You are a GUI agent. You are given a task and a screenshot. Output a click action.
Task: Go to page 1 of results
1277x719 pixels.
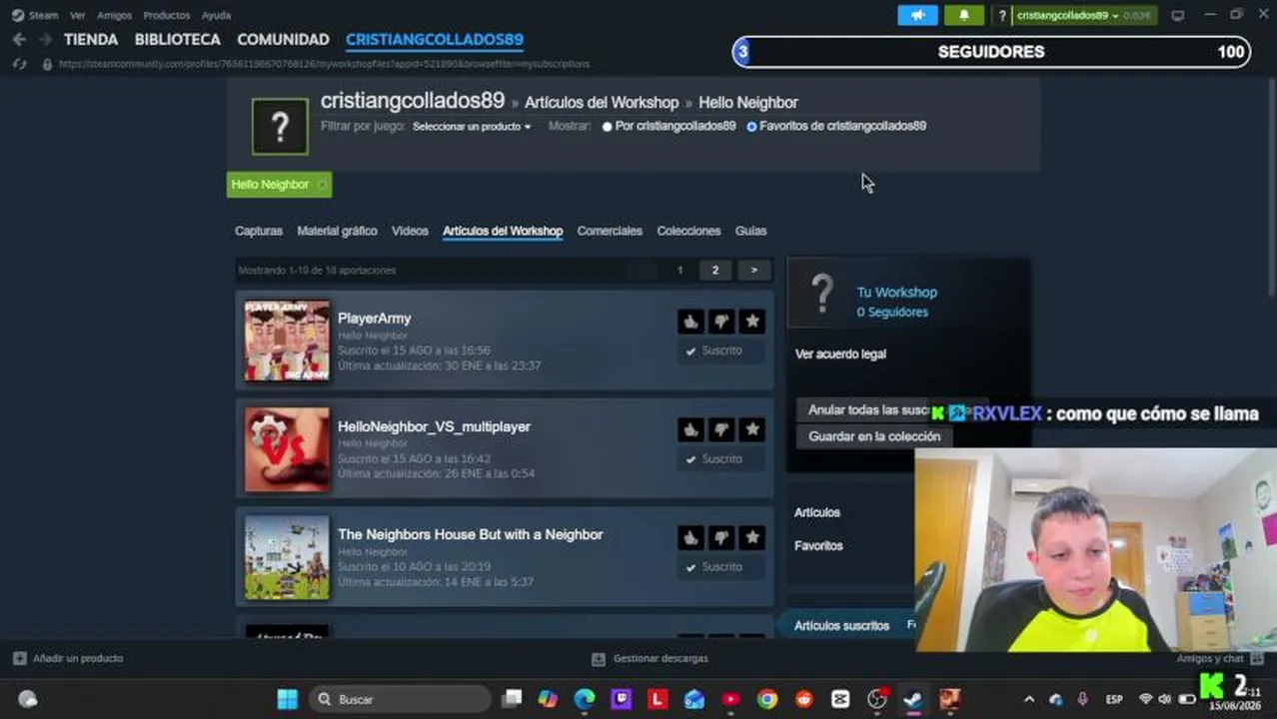point(680,270)
